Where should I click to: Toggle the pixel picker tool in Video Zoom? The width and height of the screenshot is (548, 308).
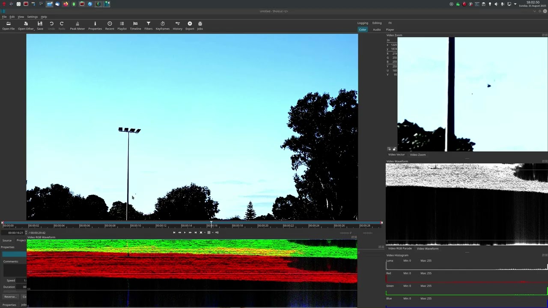[x=389, y=149]
